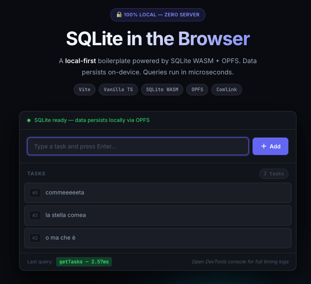
Task: Click the lock icon in the top badge
Action: 119,15
